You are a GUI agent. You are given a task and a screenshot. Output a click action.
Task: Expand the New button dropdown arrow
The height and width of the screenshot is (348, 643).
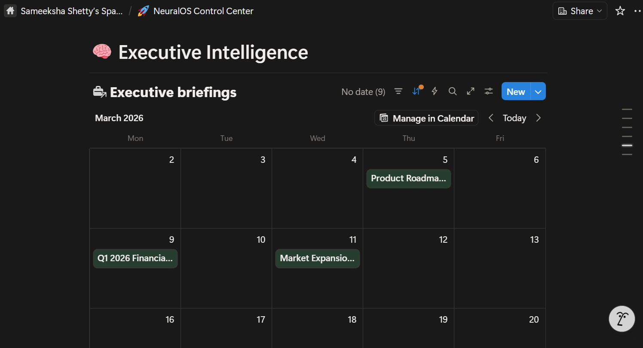538,92
